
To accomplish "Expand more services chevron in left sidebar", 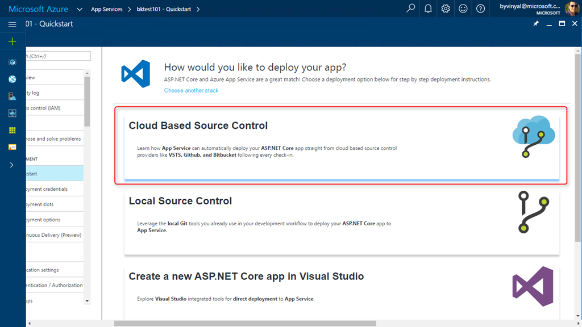I will [12, 165].
